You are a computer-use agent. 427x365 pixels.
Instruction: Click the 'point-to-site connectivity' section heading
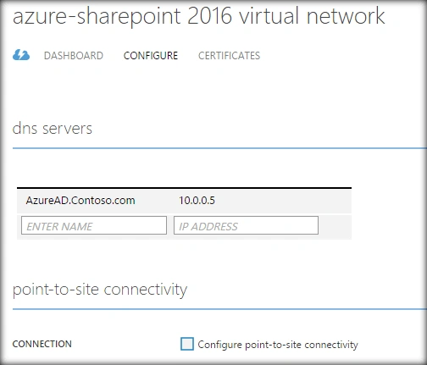click(x=100, y=290)
